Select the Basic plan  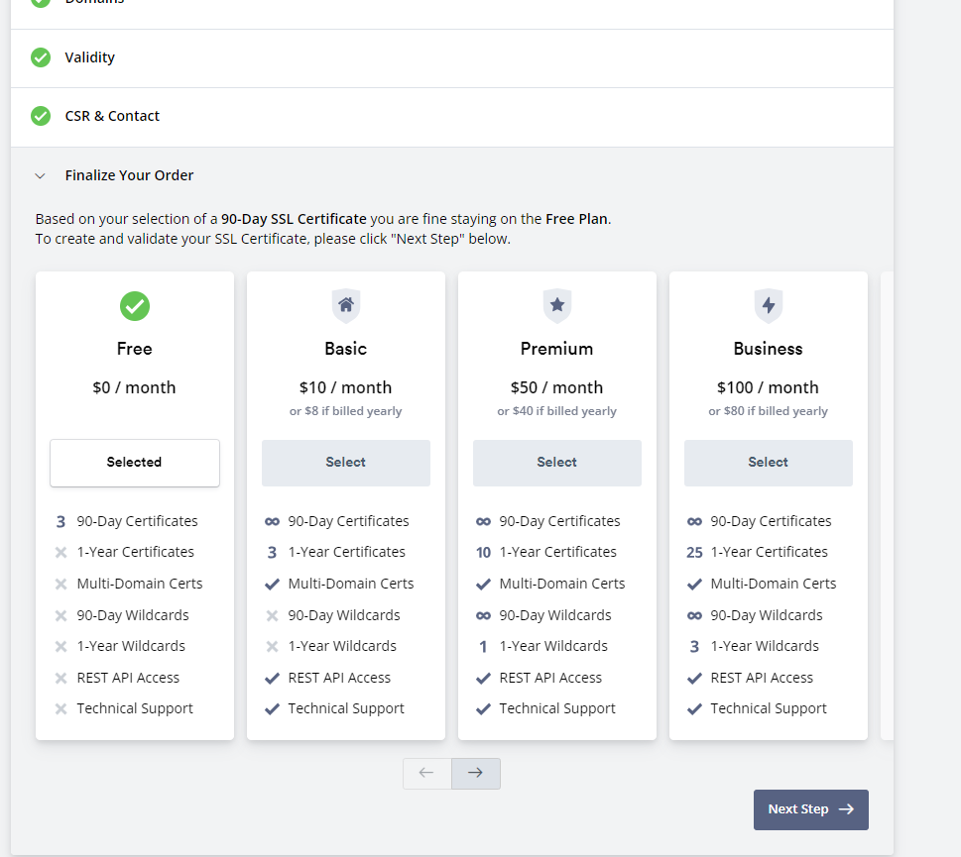pos(346,463)
